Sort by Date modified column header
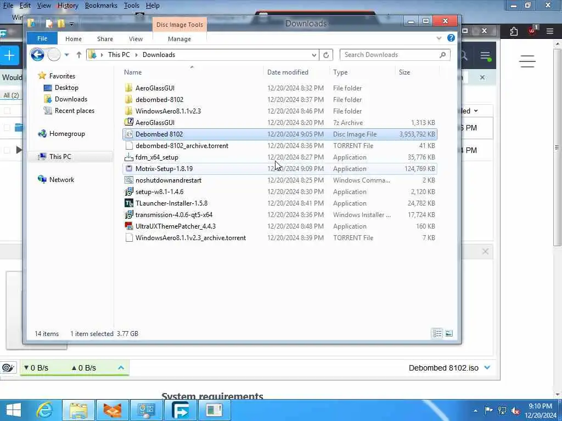The height and width of the screenshot is (421, 562). (288, 72)
